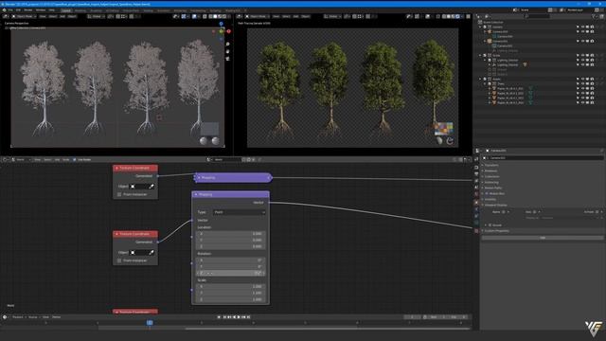This screenshot has width=606, height=341.
Task: Open the Scene properties tab
Action: [476, 188]
